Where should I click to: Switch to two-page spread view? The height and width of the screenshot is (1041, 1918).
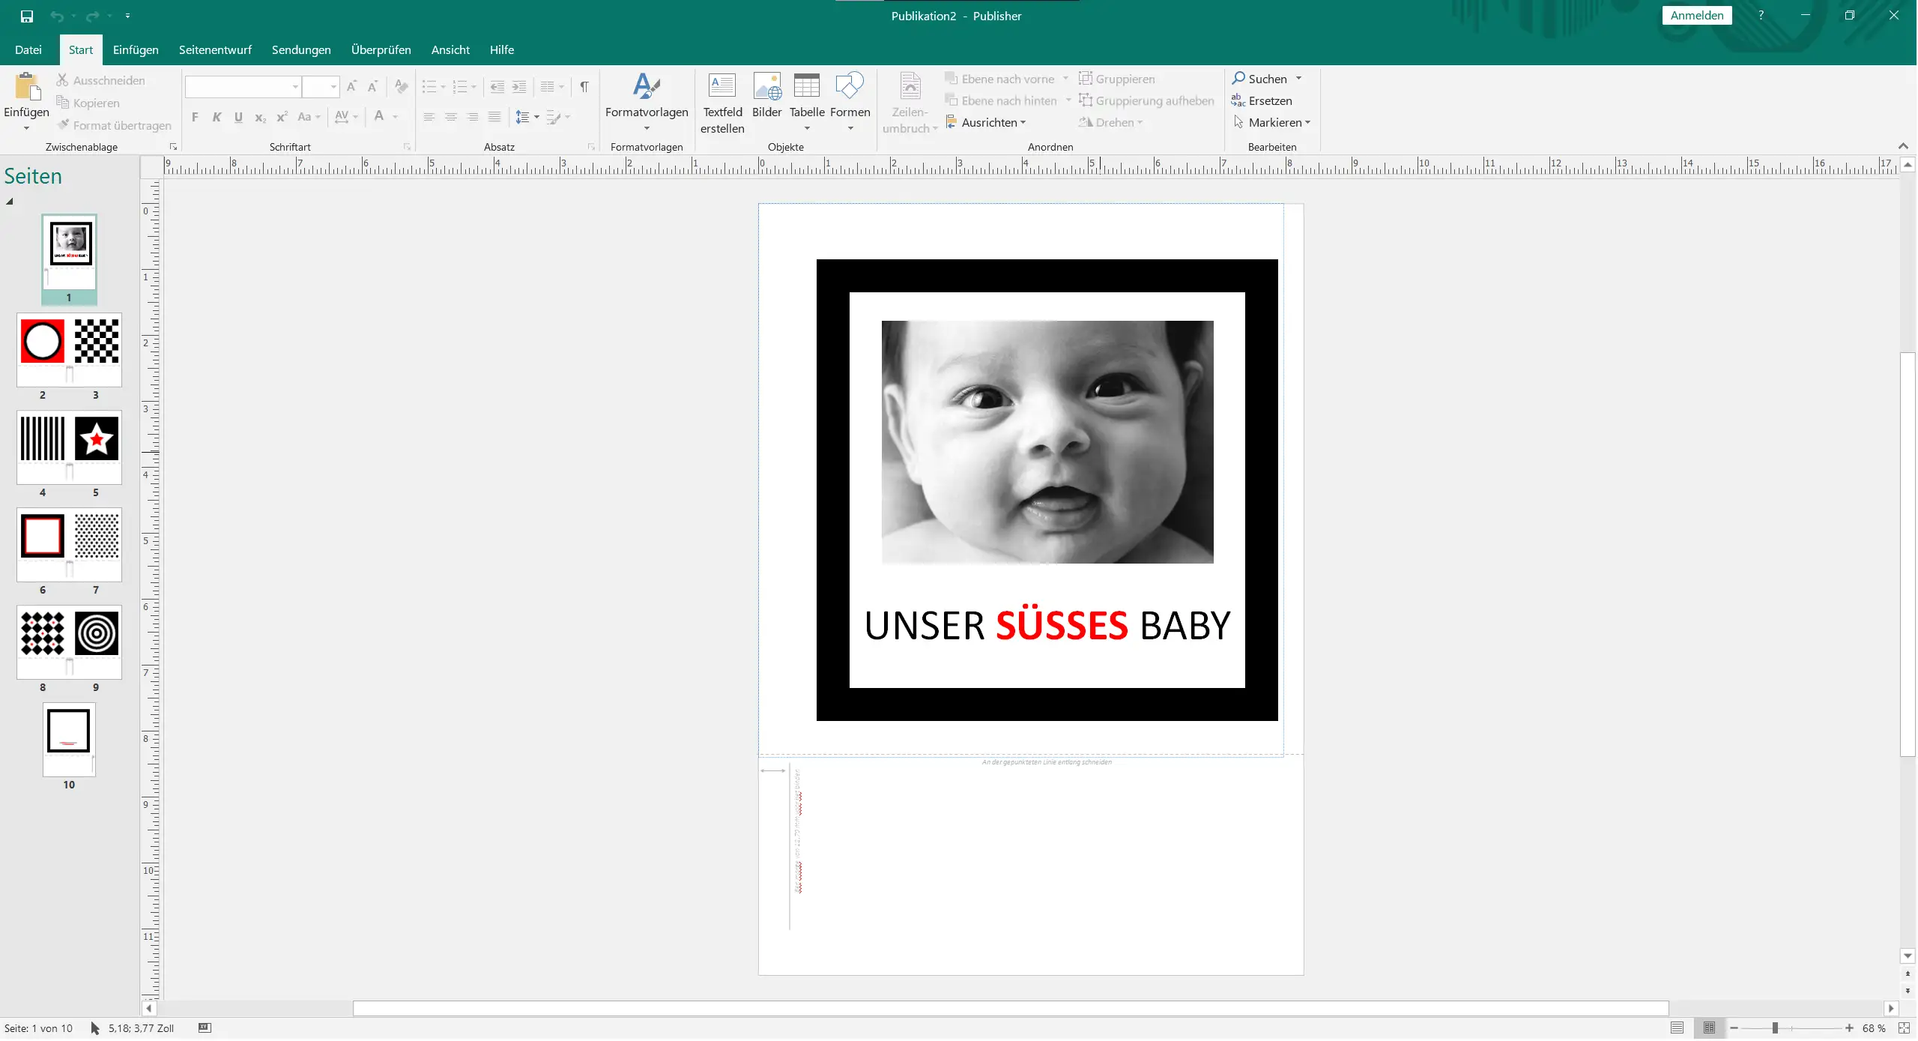tap(1709, 1028)
